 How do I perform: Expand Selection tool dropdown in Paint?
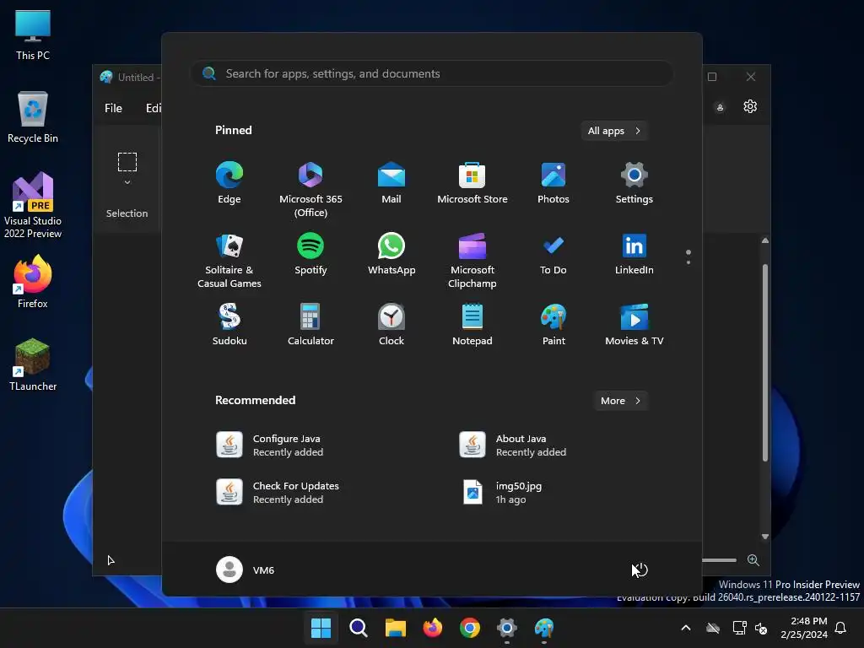(127, 182)
